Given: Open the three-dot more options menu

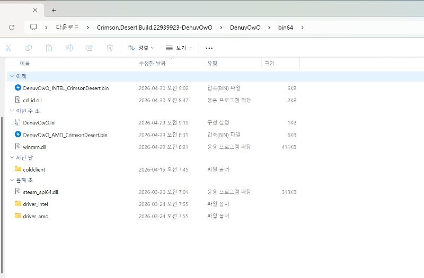Looking at the screenshot, I should point(209,48).
